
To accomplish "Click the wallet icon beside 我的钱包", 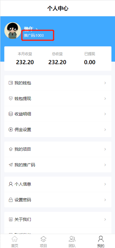I will [x=11, y=83].
